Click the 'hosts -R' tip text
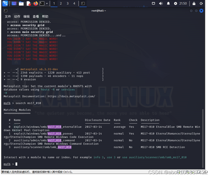This screenshot has width=212, height=177. click(x=48, y=89)
